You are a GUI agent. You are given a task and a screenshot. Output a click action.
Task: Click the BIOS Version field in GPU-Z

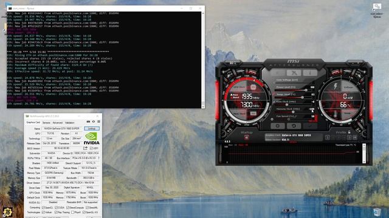pyautogui.click(x=62, y=148)
